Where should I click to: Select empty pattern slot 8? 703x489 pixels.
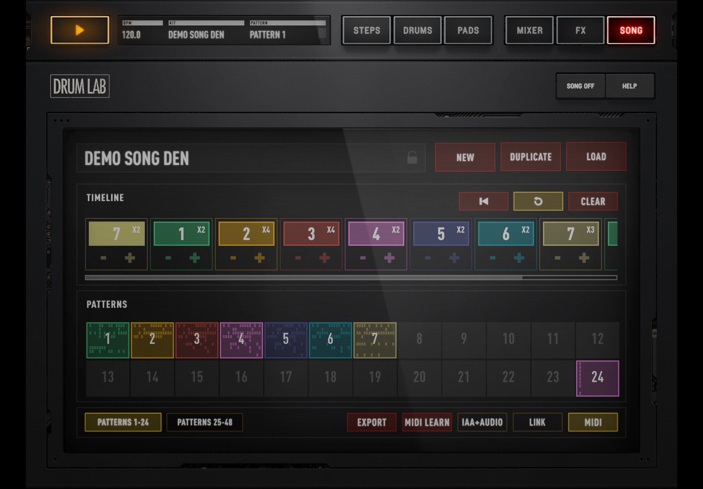[x=419, y=340]
